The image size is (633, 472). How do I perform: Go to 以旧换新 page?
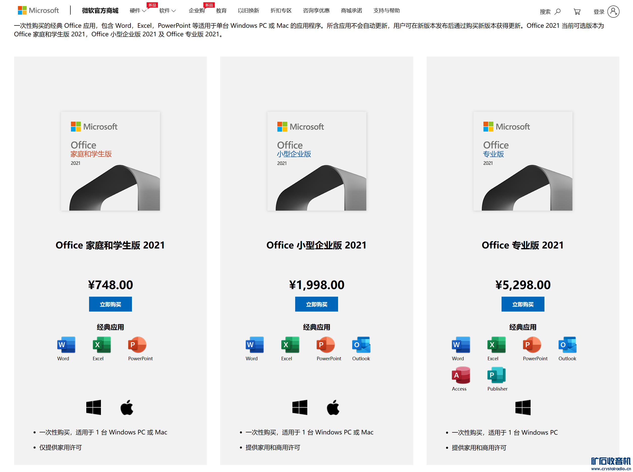click(x=248, y=11)
